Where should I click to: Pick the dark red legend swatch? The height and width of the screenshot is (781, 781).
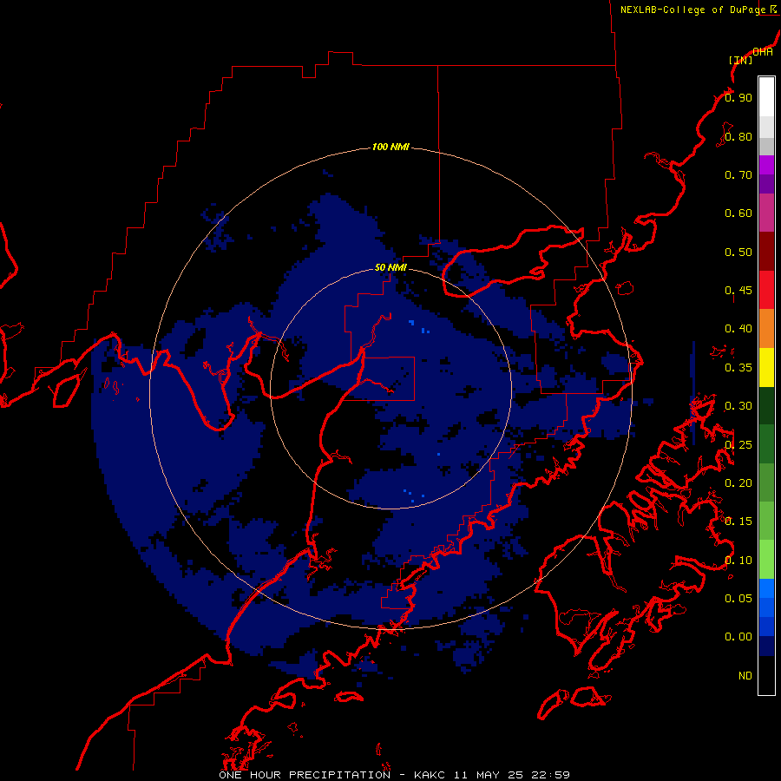pos(766,252)
